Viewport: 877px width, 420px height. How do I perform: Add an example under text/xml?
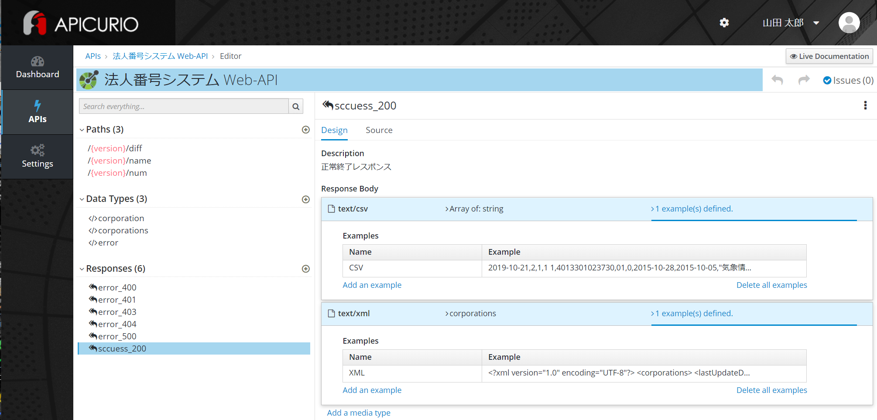click(x=372, y=390)
